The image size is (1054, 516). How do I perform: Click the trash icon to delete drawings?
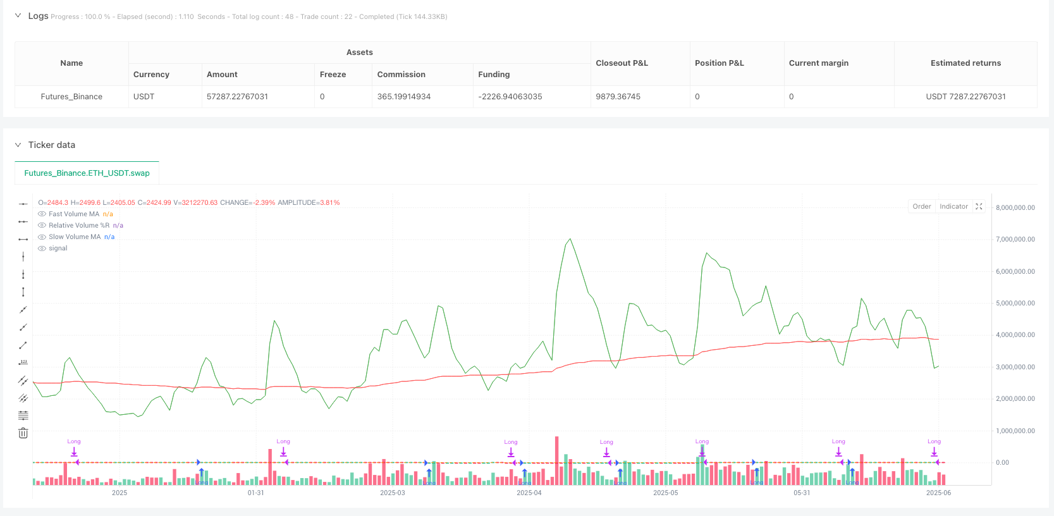click(23, 433)
